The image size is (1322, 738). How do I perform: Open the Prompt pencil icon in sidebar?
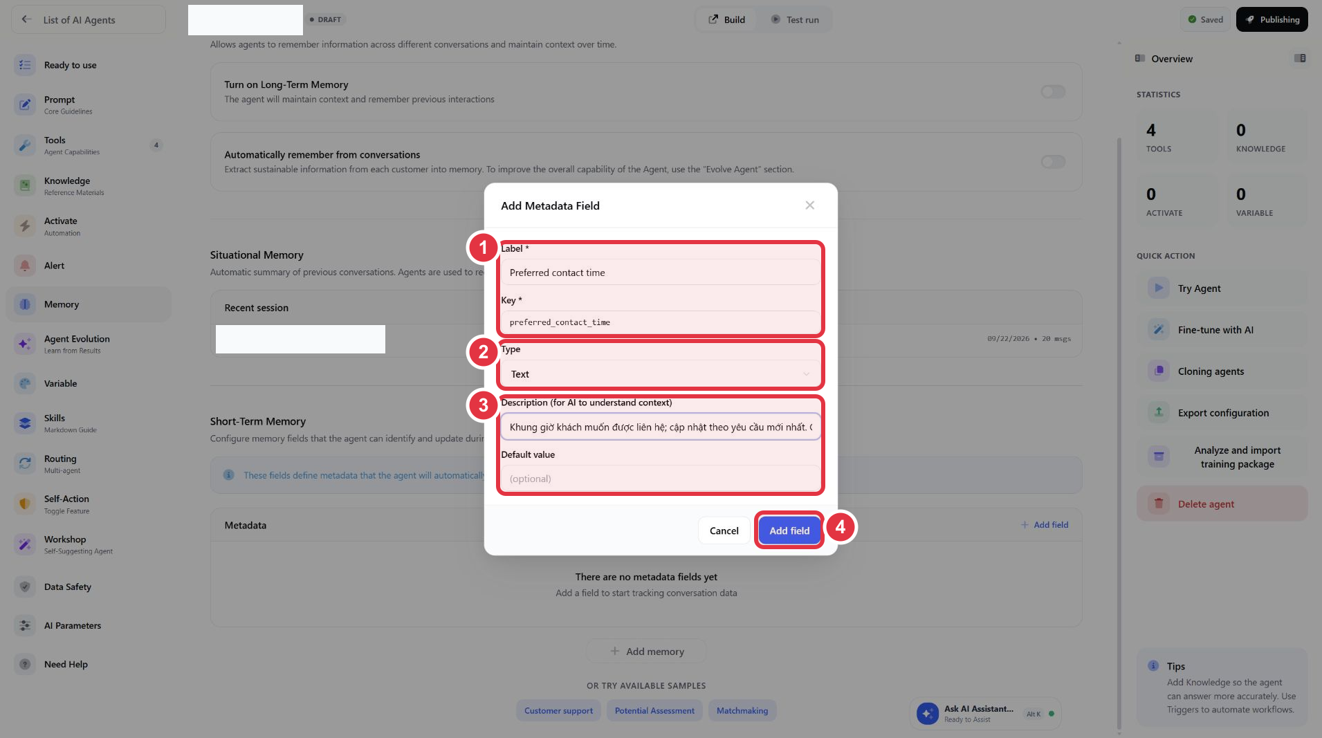click(25, 104)
